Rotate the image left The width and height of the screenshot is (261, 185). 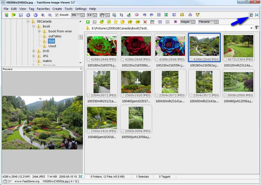(144, 15)
